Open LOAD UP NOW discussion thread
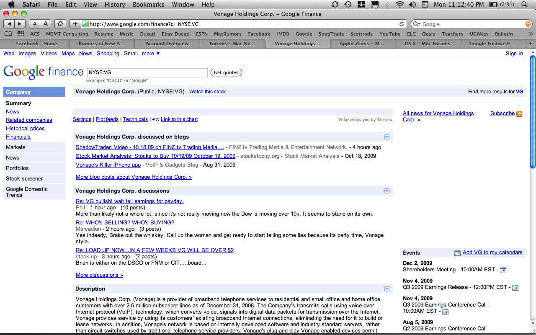Image resolution: width=536 pixels, height=335 pixels. (155, 250)
